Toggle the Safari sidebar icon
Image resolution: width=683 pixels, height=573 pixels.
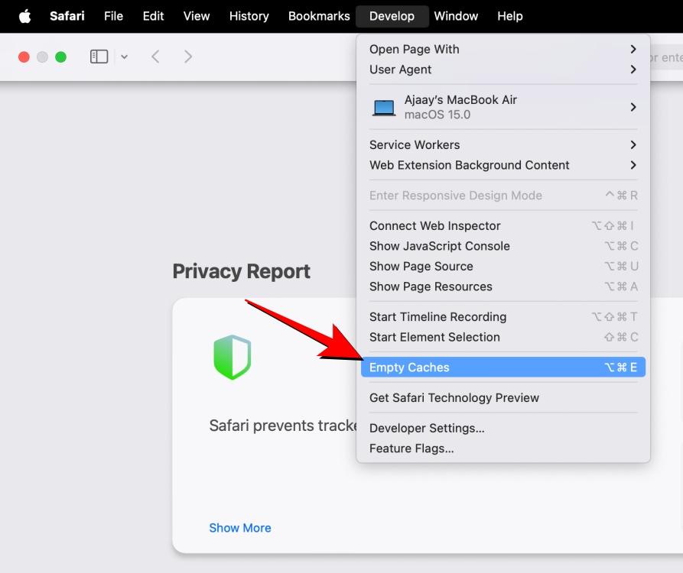(x=99, y=57)
